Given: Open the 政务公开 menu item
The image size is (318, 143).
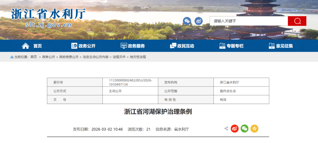Looking at the screenshot, I should (x=87, y=46).
